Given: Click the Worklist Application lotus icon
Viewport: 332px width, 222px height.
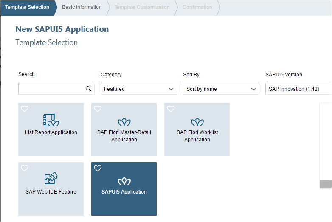Looking at the screenshot, I should pos(197,122).
